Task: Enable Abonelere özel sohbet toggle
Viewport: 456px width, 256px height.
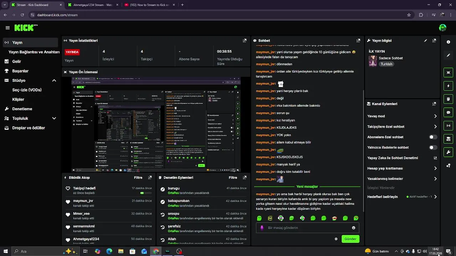Action: 433,137
